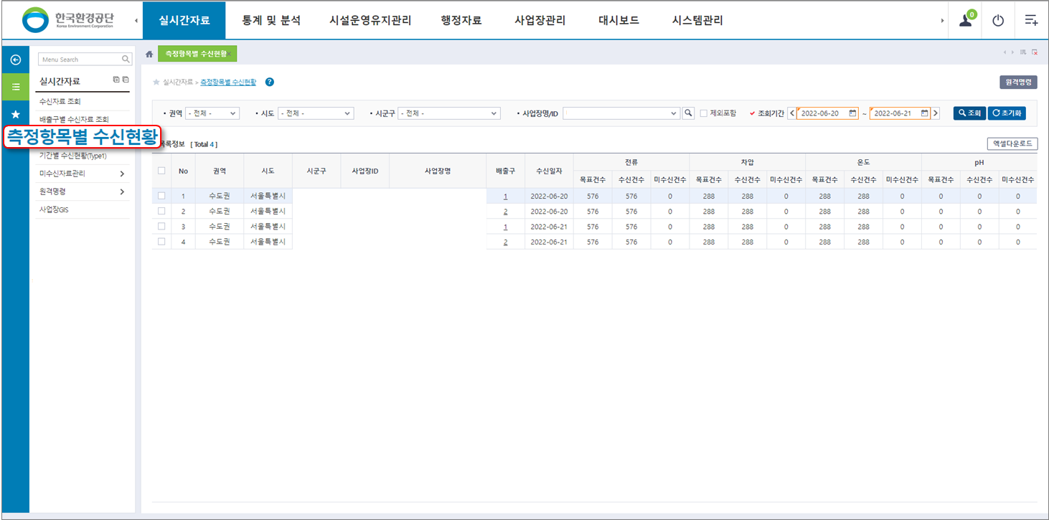Click the 수신일자 column header
Screen dimensions: 1049x520
click(x=549, y=171)
